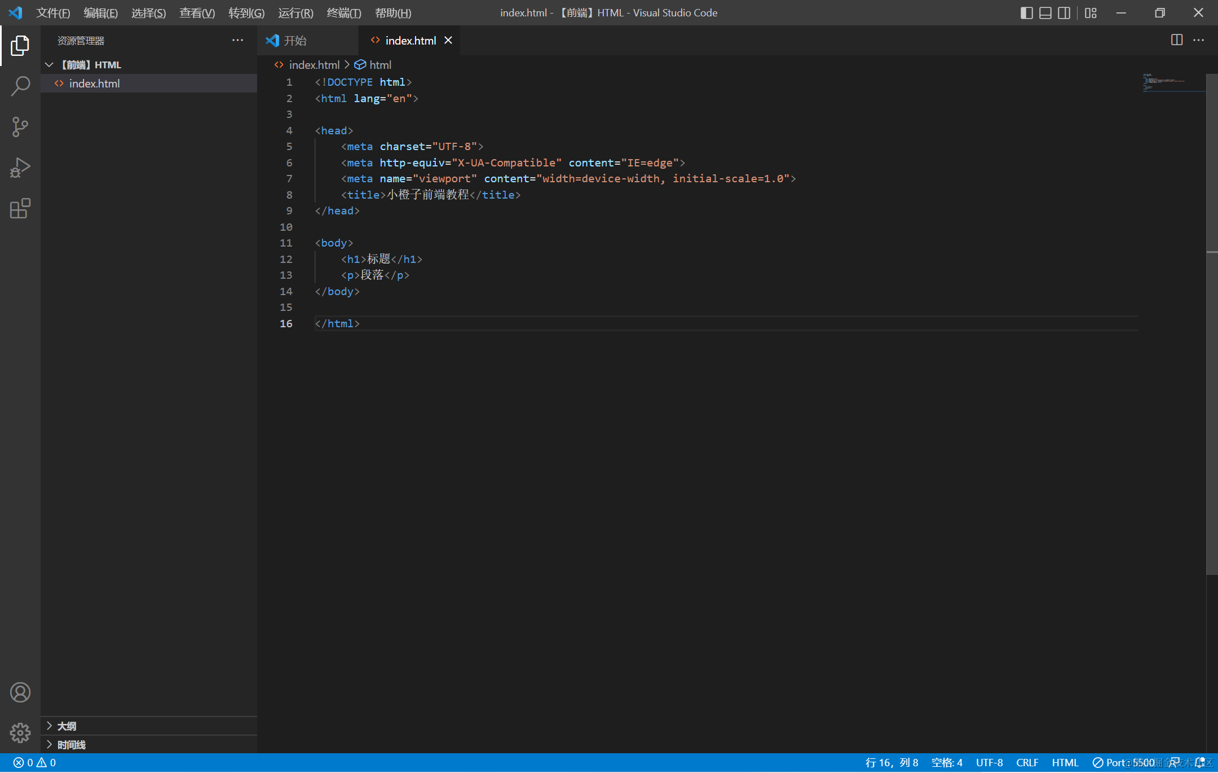Open the 终端(T) menu

(x=343, y=13)
